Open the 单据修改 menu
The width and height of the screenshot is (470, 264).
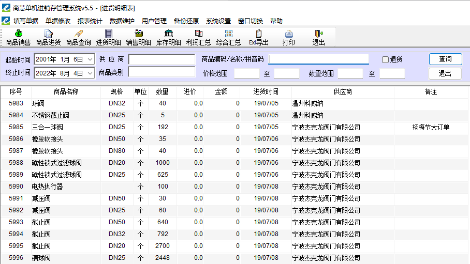(58, 21)
